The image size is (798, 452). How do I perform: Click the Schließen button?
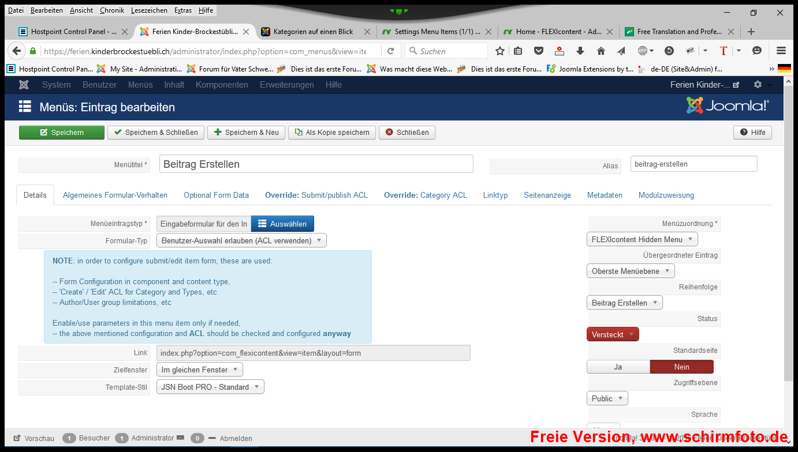click(x=407, y=133)
